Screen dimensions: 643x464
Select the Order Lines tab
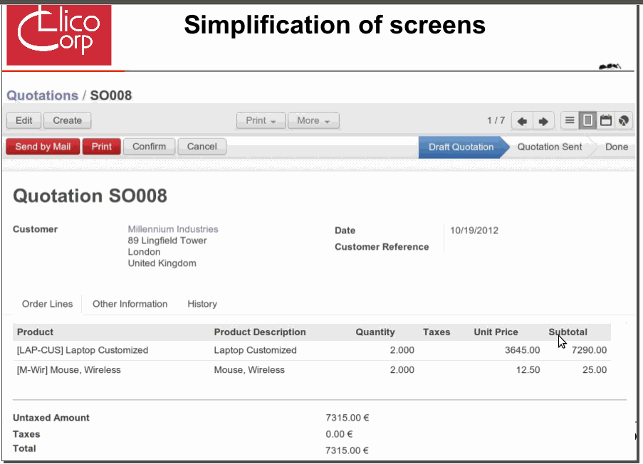[47, 304]
